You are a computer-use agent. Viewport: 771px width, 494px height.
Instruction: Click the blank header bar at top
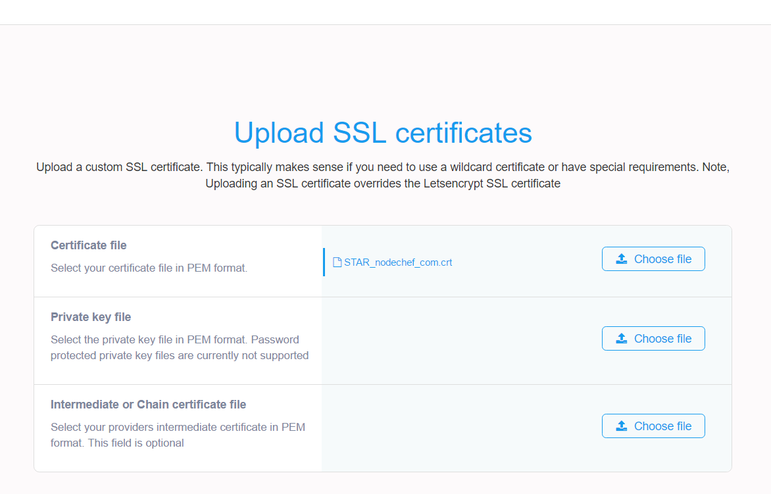pos(385,12)
